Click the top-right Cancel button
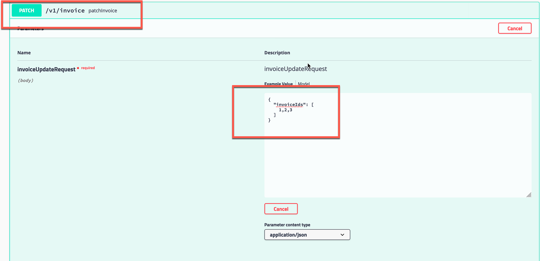This screenshot has height=261, width=540. tap(514, 28)
